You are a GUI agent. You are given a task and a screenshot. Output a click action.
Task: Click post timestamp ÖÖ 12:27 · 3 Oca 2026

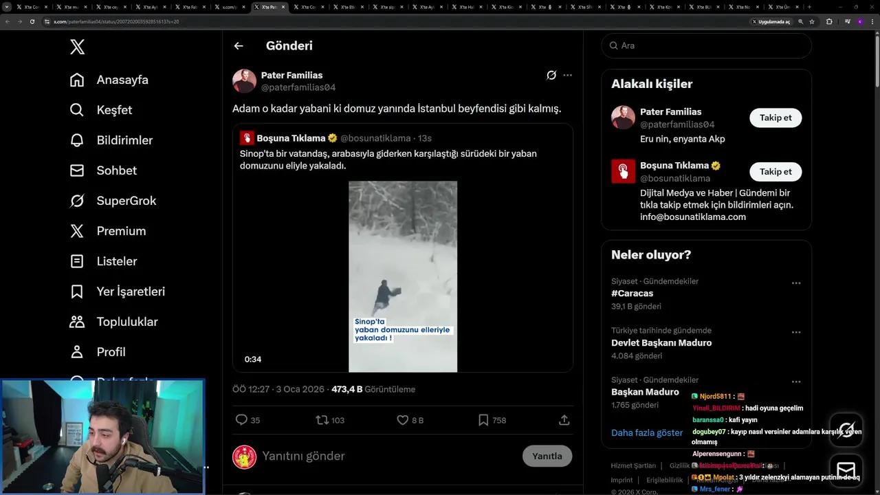pos(278,389)
